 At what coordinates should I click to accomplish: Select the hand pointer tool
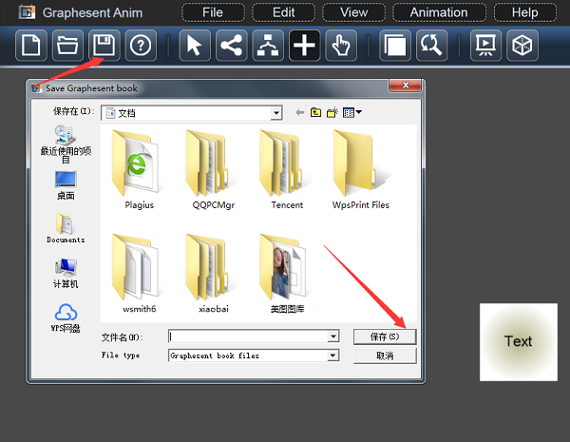[x=341, y=46]
